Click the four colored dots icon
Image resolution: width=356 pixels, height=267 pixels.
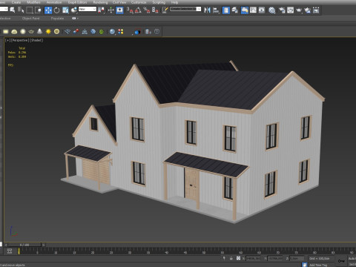121,32
